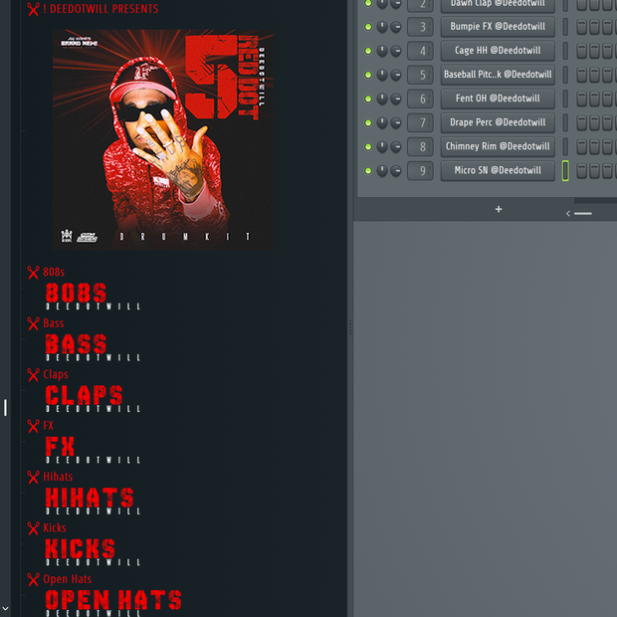The height and width of the screenshot is (617, 617).
Task: Click the channel rack horizontal scrollbar handle
Action: (583, 213)
